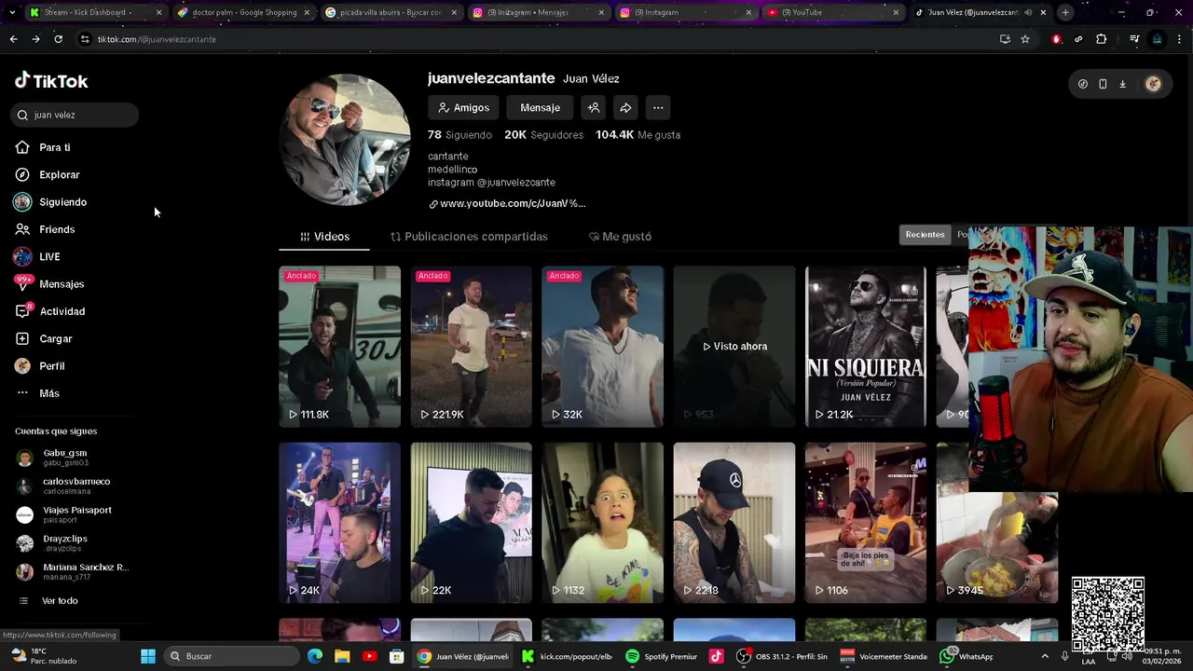The width and height of the screenshot is (1193, 671).
Task: Open Cargar to upload a video
Action: pyautogui.click(x=55, y=338)
